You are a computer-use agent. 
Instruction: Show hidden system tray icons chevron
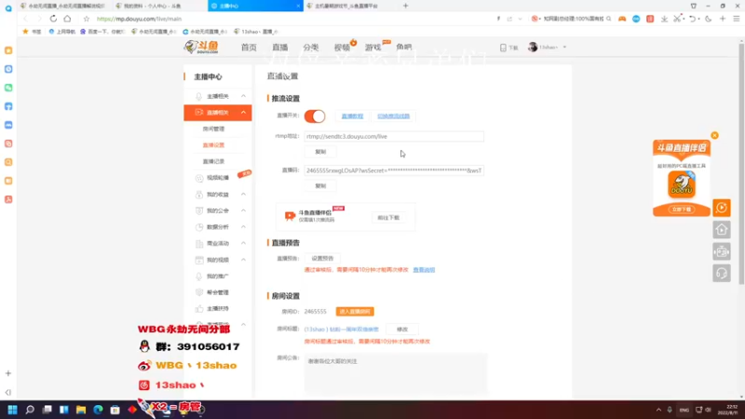tap(658, 410)
